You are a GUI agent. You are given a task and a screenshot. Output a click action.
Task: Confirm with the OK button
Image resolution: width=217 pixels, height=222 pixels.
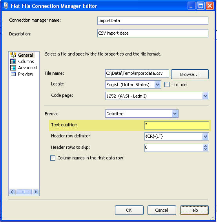tap(129, 210)
